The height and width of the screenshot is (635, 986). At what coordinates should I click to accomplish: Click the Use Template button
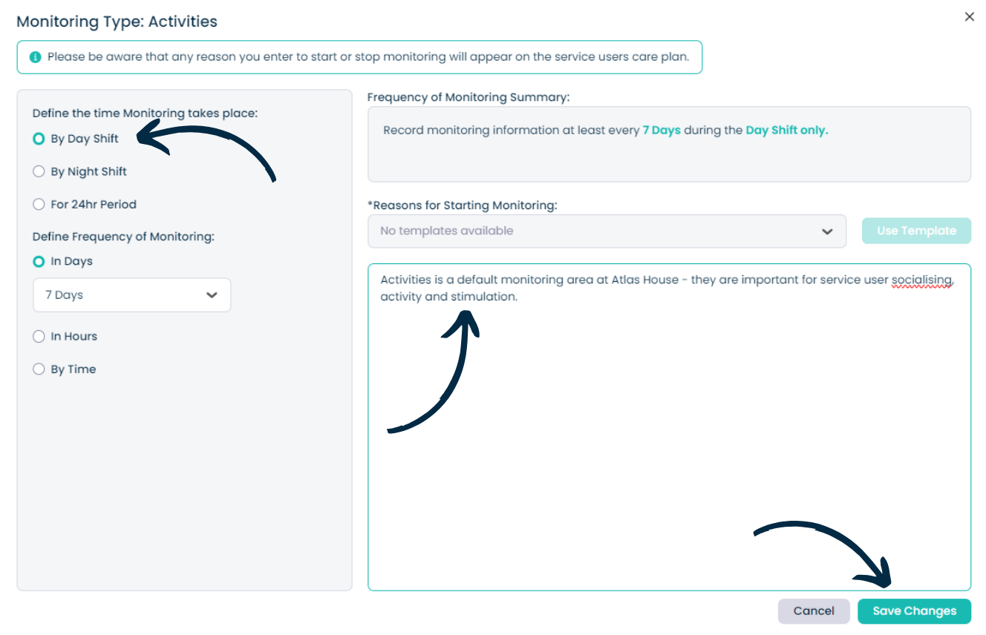point(916,231)
